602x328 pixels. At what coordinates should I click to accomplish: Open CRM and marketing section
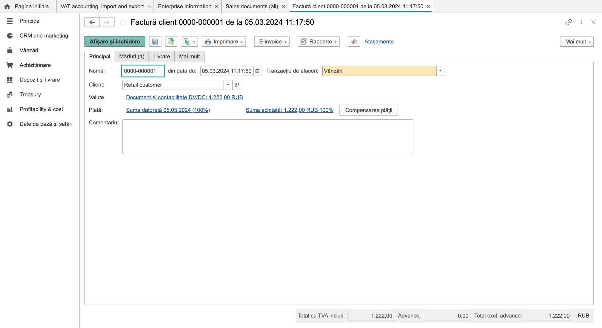(44, 36)
